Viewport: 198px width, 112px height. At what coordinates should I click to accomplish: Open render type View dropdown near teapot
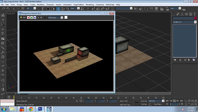pos(175,8)
